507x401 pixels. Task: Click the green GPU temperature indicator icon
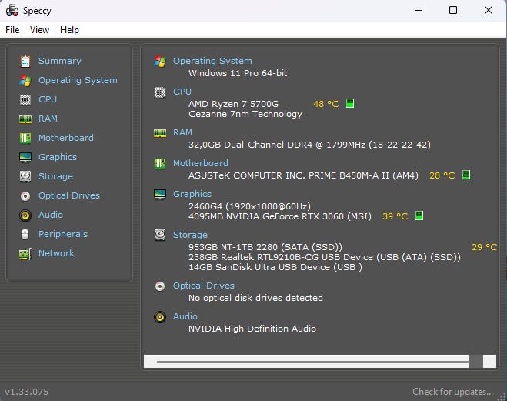(419, 216)
